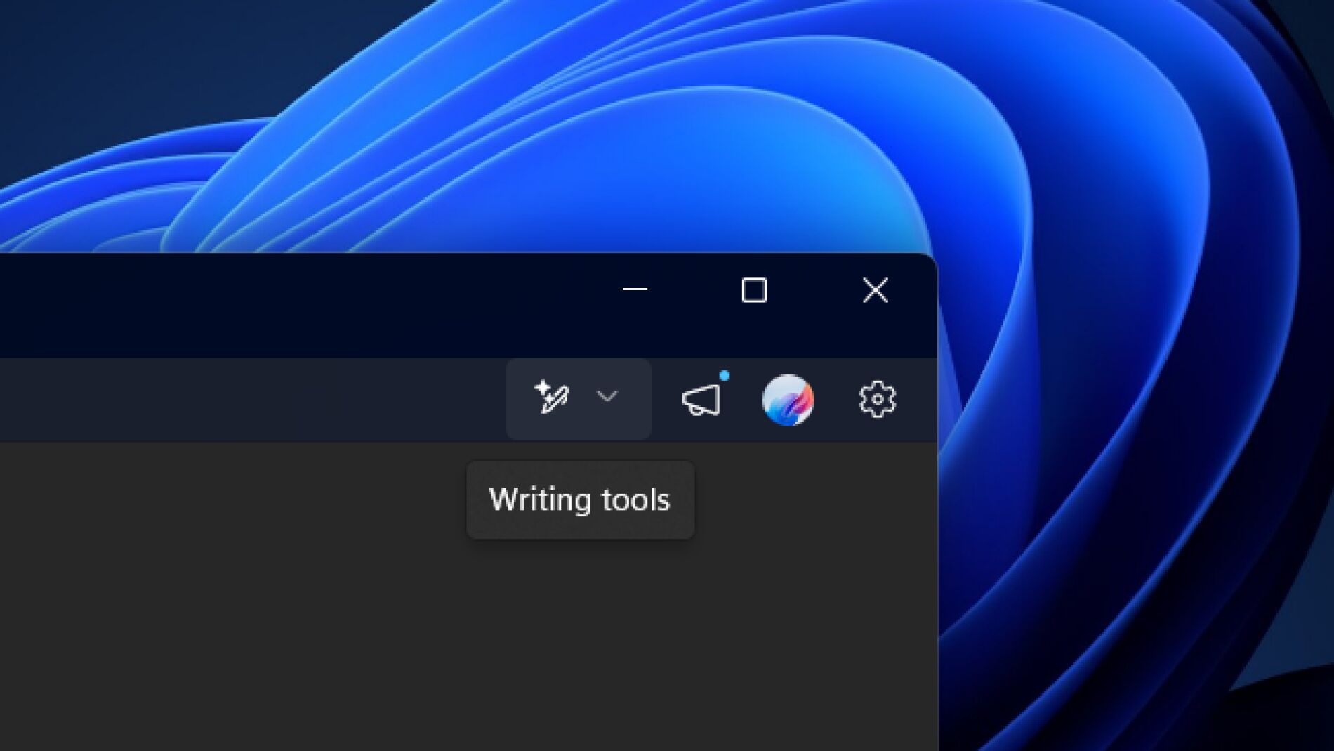Click the Writing tools sparkle pen icon

[x=551, y=398]
